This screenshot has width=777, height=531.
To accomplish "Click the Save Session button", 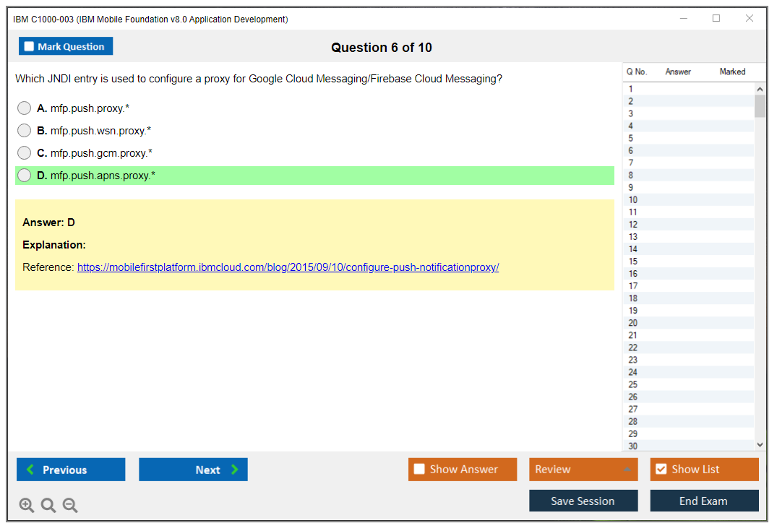I will (x=583, y=501).
